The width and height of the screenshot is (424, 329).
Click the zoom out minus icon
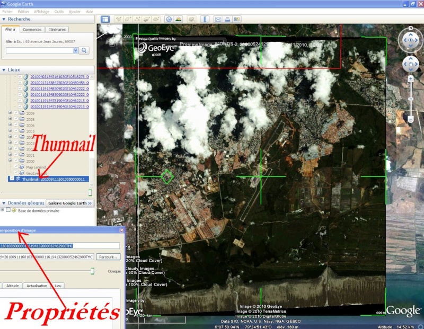[x=410, y=119]
